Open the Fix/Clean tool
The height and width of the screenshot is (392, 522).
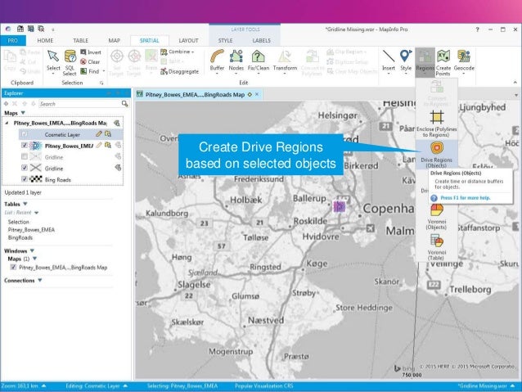point(259,61)
